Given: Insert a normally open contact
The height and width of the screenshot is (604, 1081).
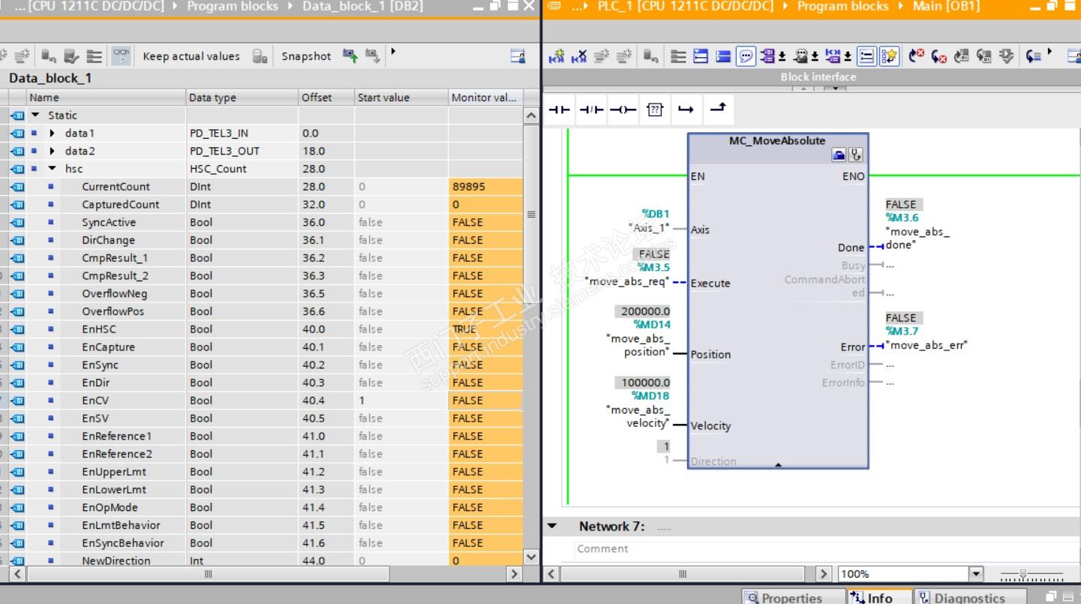Looking at the screenshot, I should [559, 110].
